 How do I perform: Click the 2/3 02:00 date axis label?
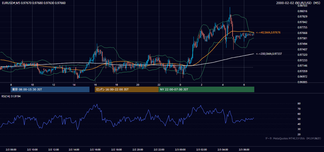202,149
